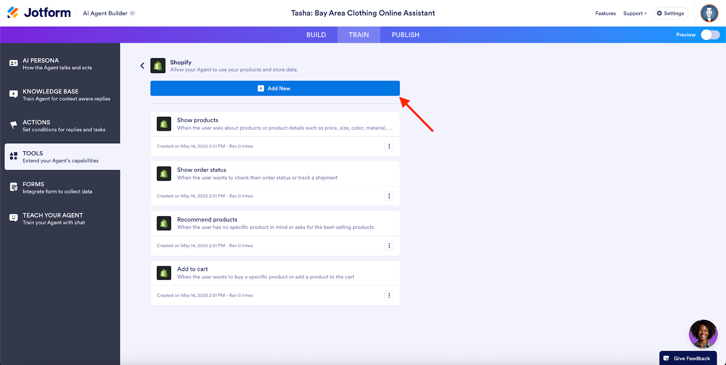726x365 pixels.
Task: Open Settings from the top bar
Action: coord(671,14)
